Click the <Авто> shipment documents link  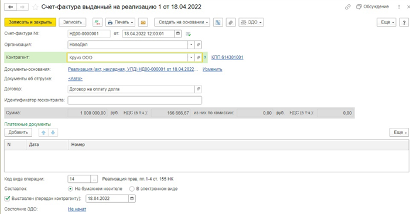75,79
